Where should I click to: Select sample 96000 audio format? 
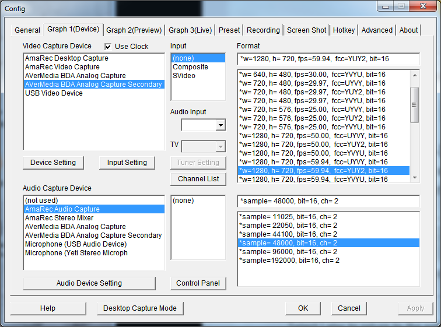pyautogui.click(x=328, y=251)
